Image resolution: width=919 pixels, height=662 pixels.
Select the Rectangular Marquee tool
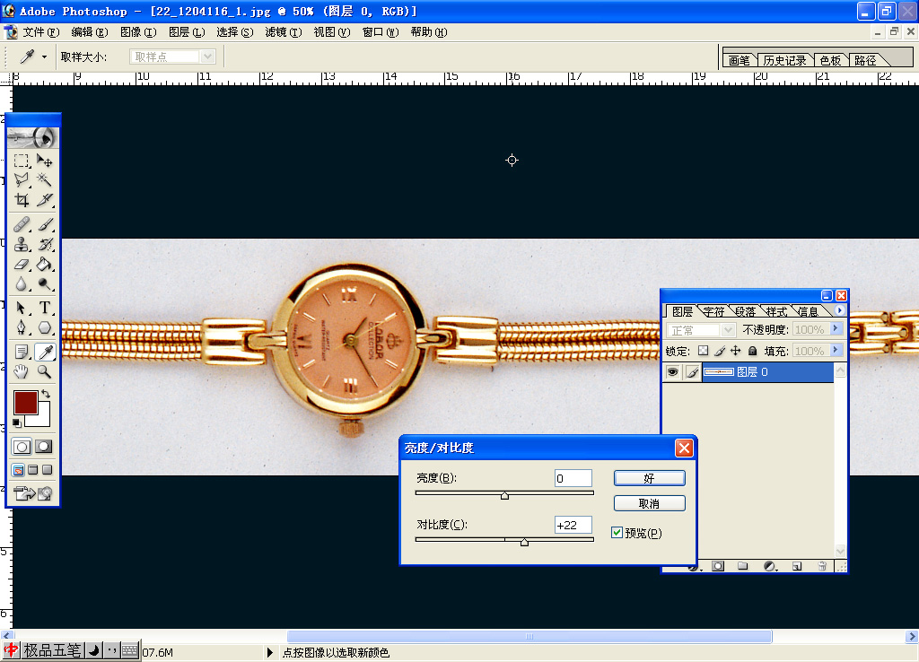pyautogui.click(x=22, y=161)
